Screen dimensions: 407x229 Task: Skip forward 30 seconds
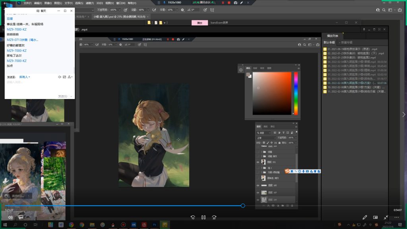click(x=214, y=217)
